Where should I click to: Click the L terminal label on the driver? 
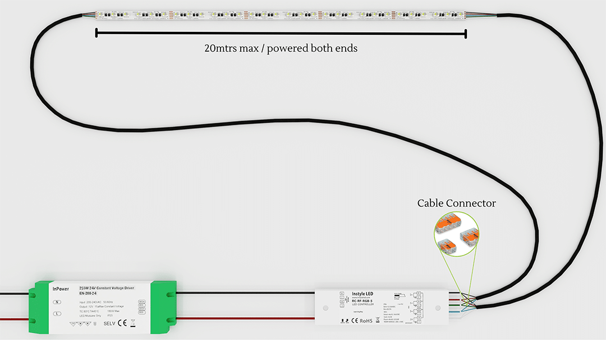[57, 314]
